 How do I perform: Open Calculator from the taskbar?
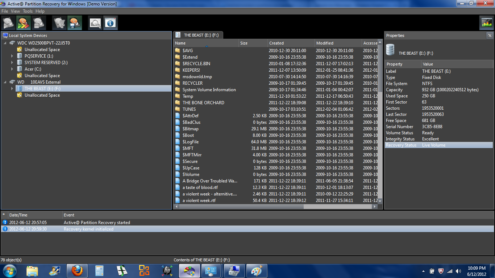click(99, 271)
